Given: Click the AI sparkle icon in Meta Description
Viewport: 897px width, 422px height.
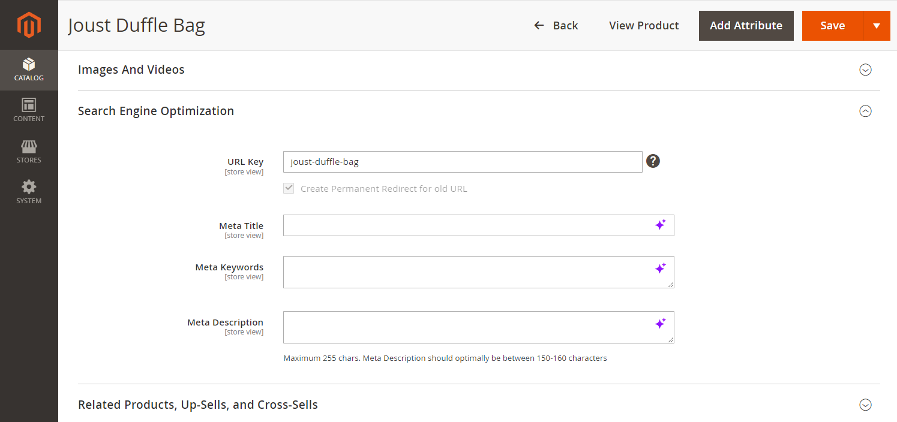Looking at the screenshot, I should coord(660,323).
